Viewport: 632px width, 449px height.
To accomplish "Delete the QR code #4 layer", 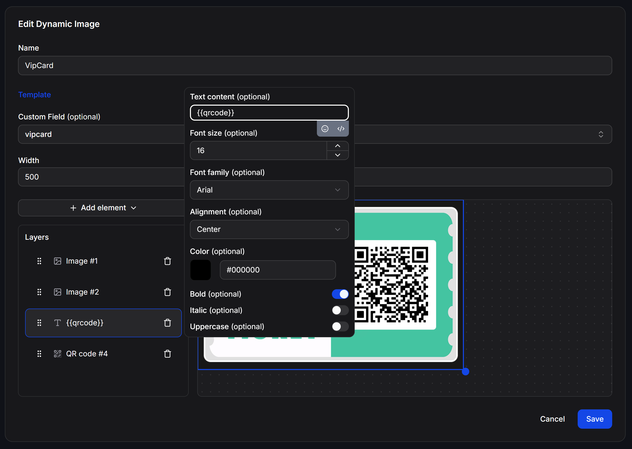I will pos(167,354).
